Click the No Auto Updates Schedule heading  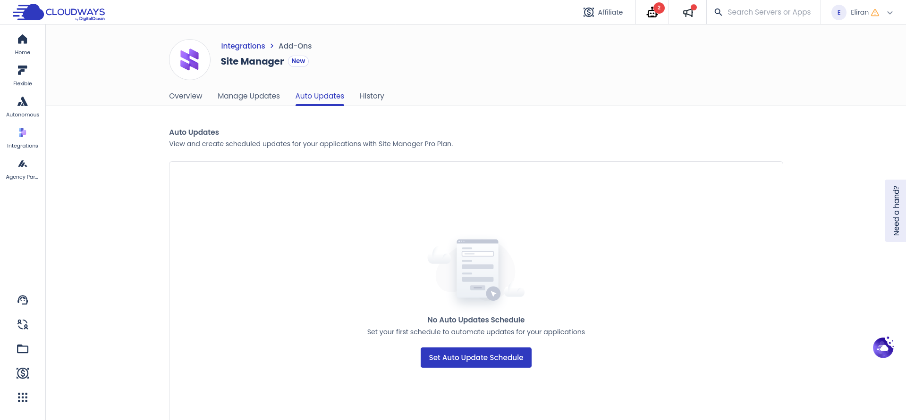click(x=476, y=320)
